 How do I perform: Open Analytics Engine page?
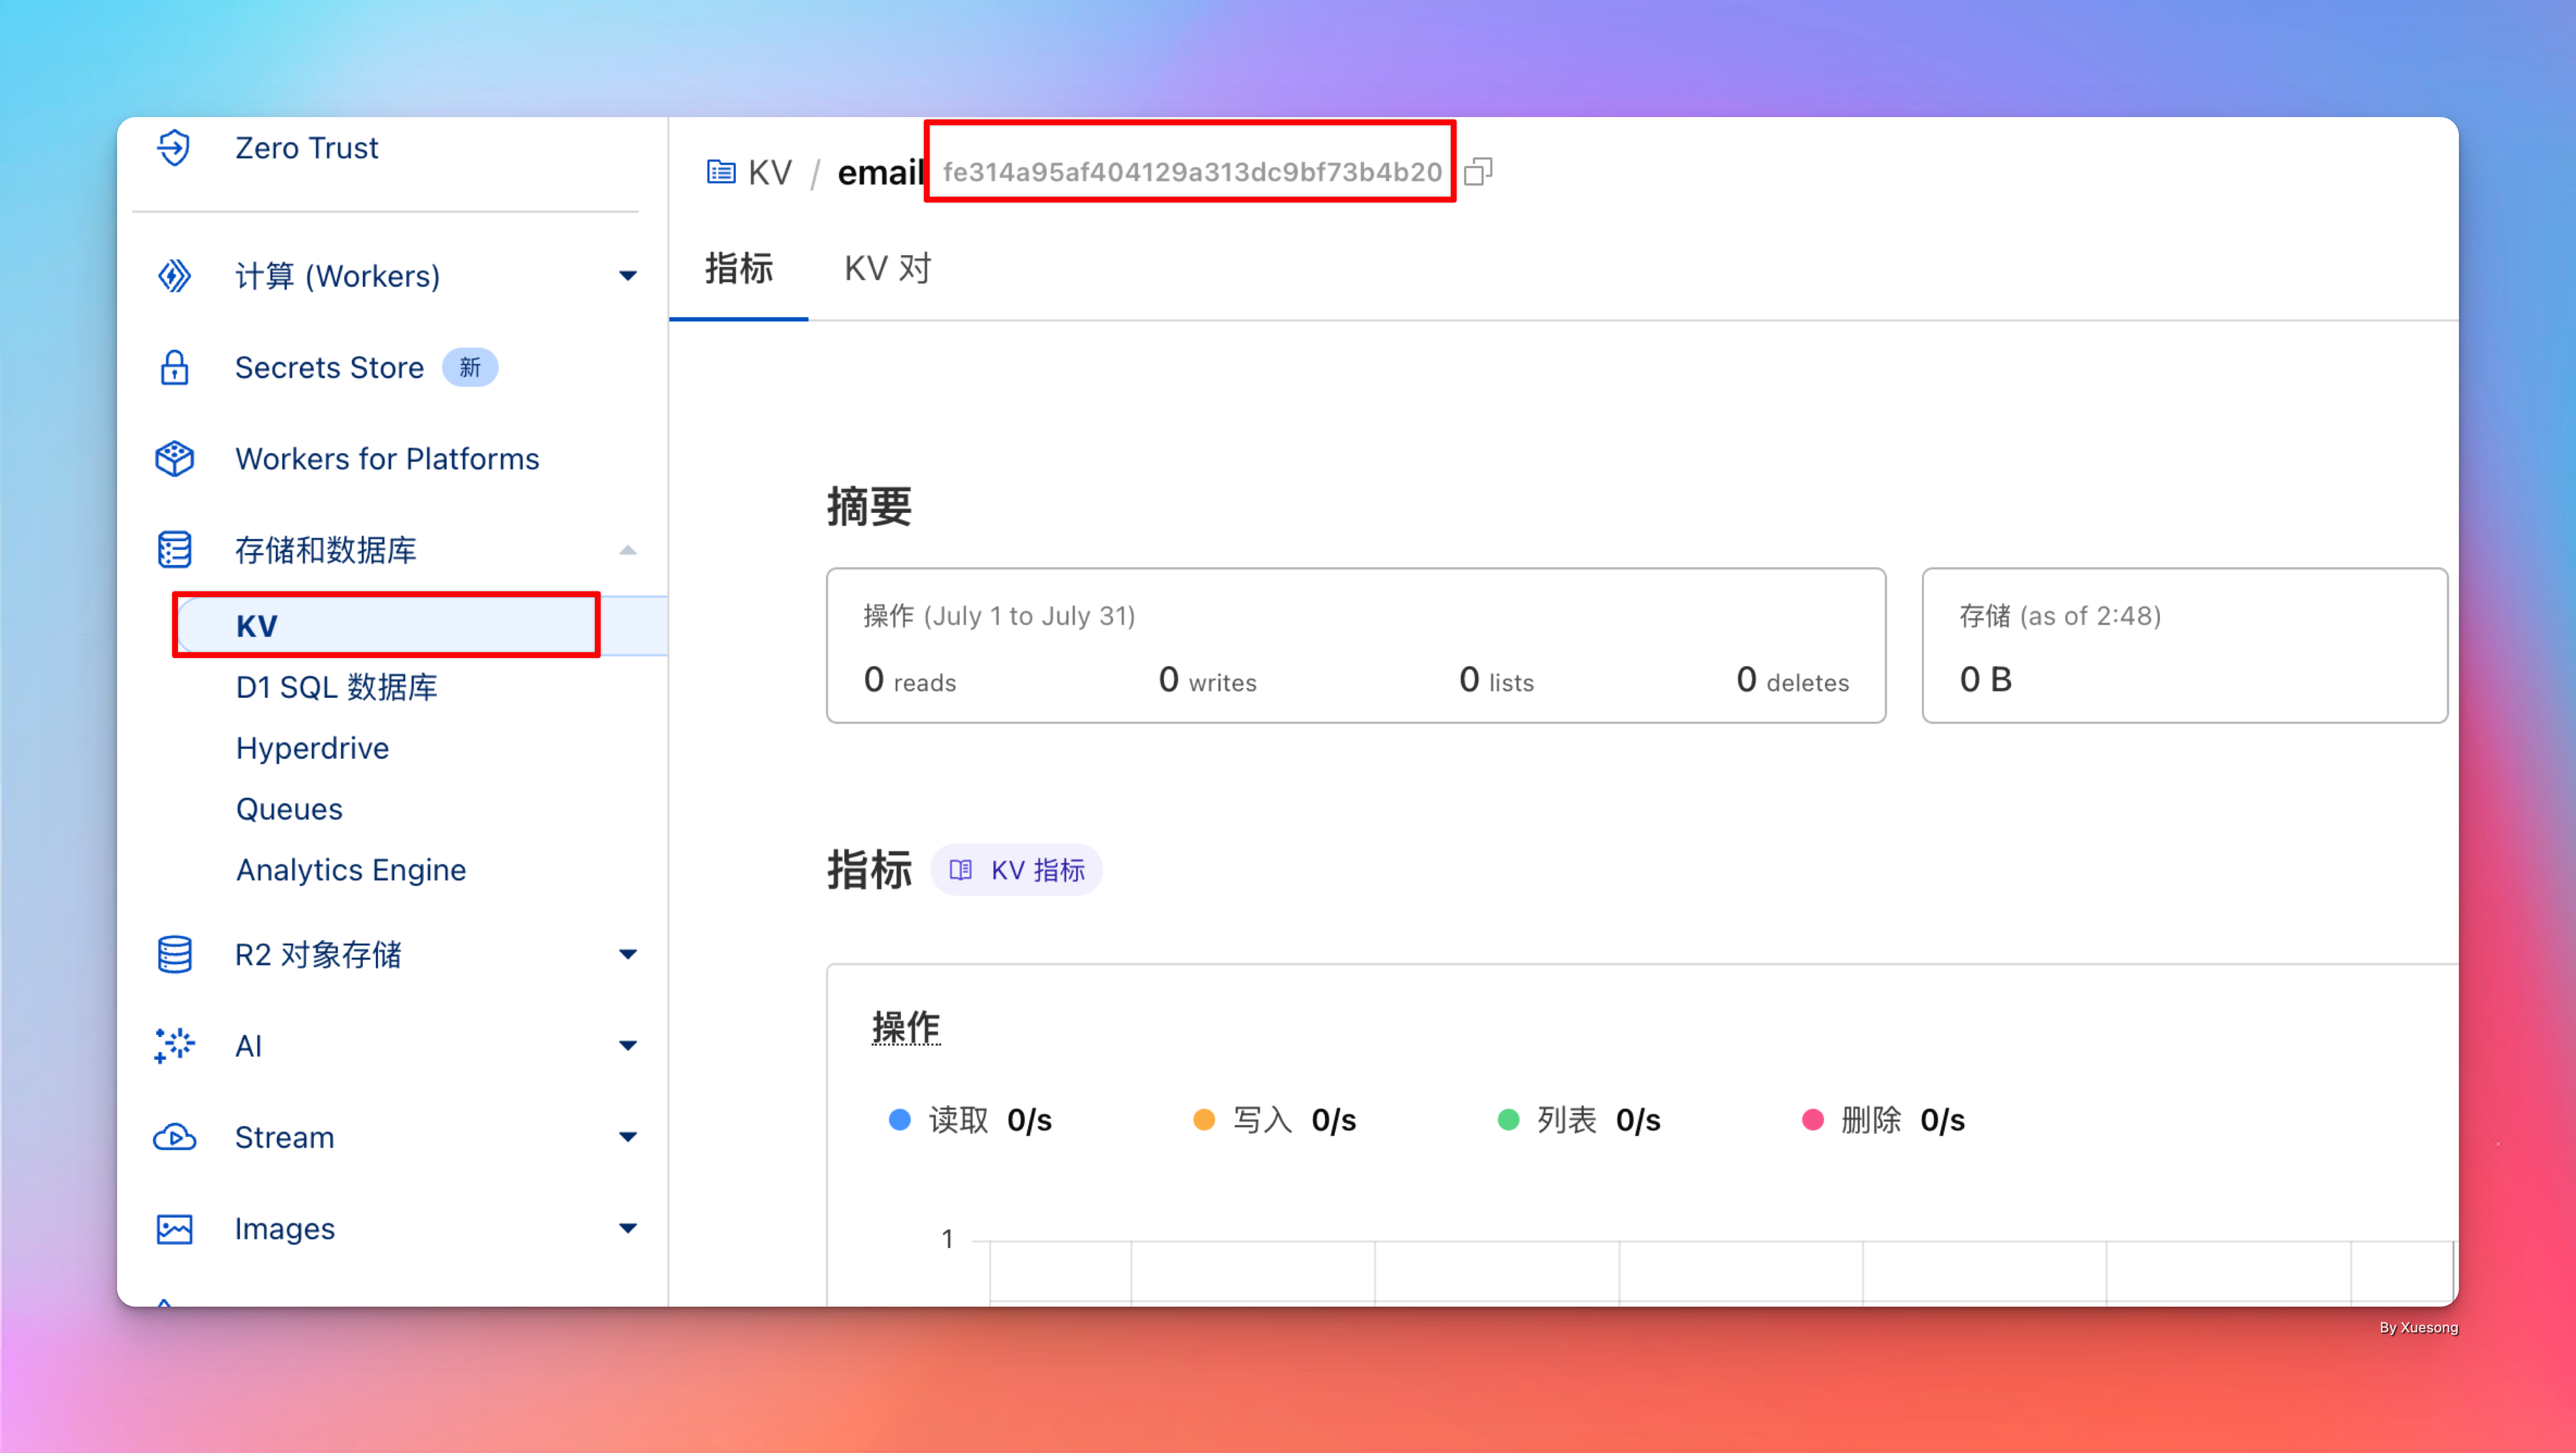351,870
